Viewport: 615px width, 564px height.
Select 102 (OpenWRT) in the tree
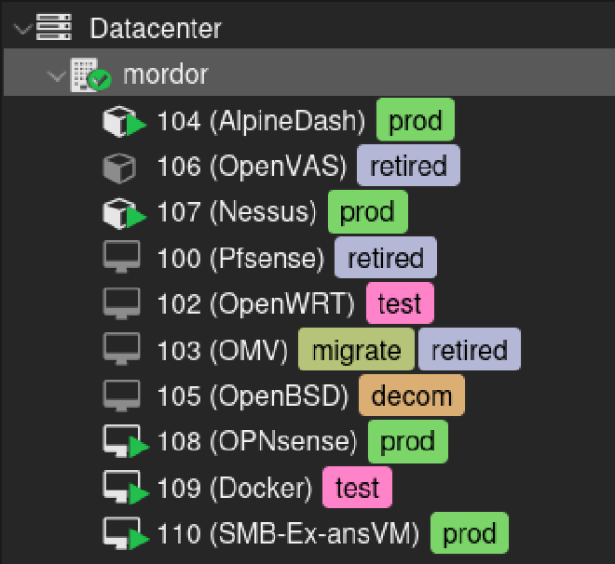tap(256, 304)
